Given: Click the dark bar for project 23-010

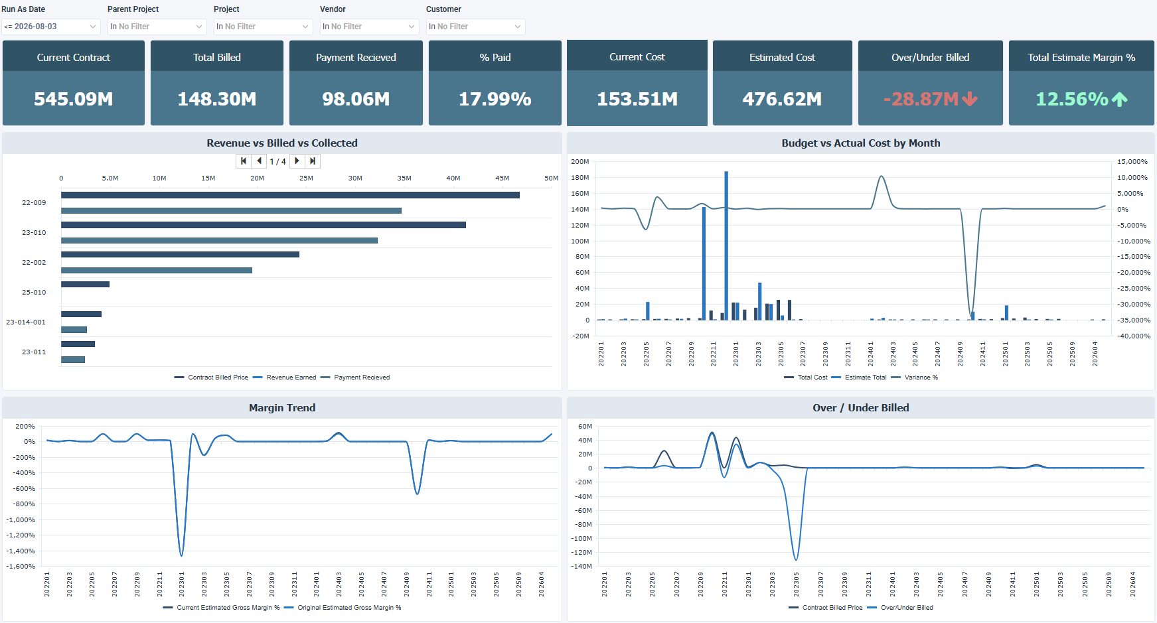Looking at the screenshot, I should [x=264, y=225].
